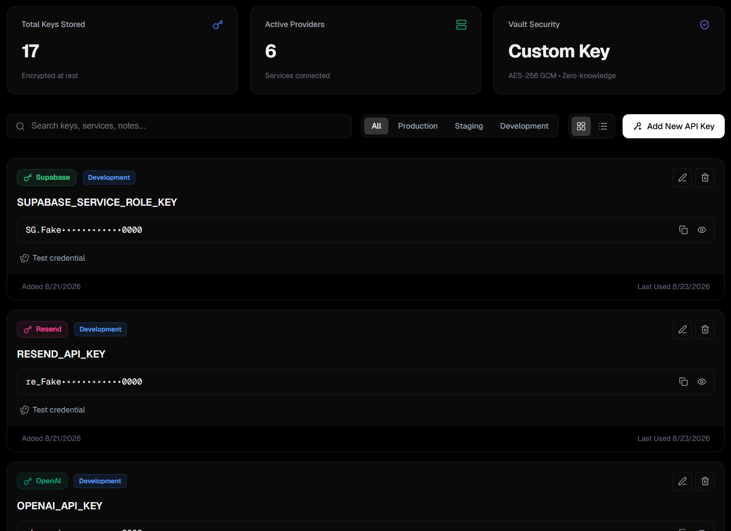The image size is (731, 531).
Task: Reveal the Supabase key value
Action: (x=702, y=230)
